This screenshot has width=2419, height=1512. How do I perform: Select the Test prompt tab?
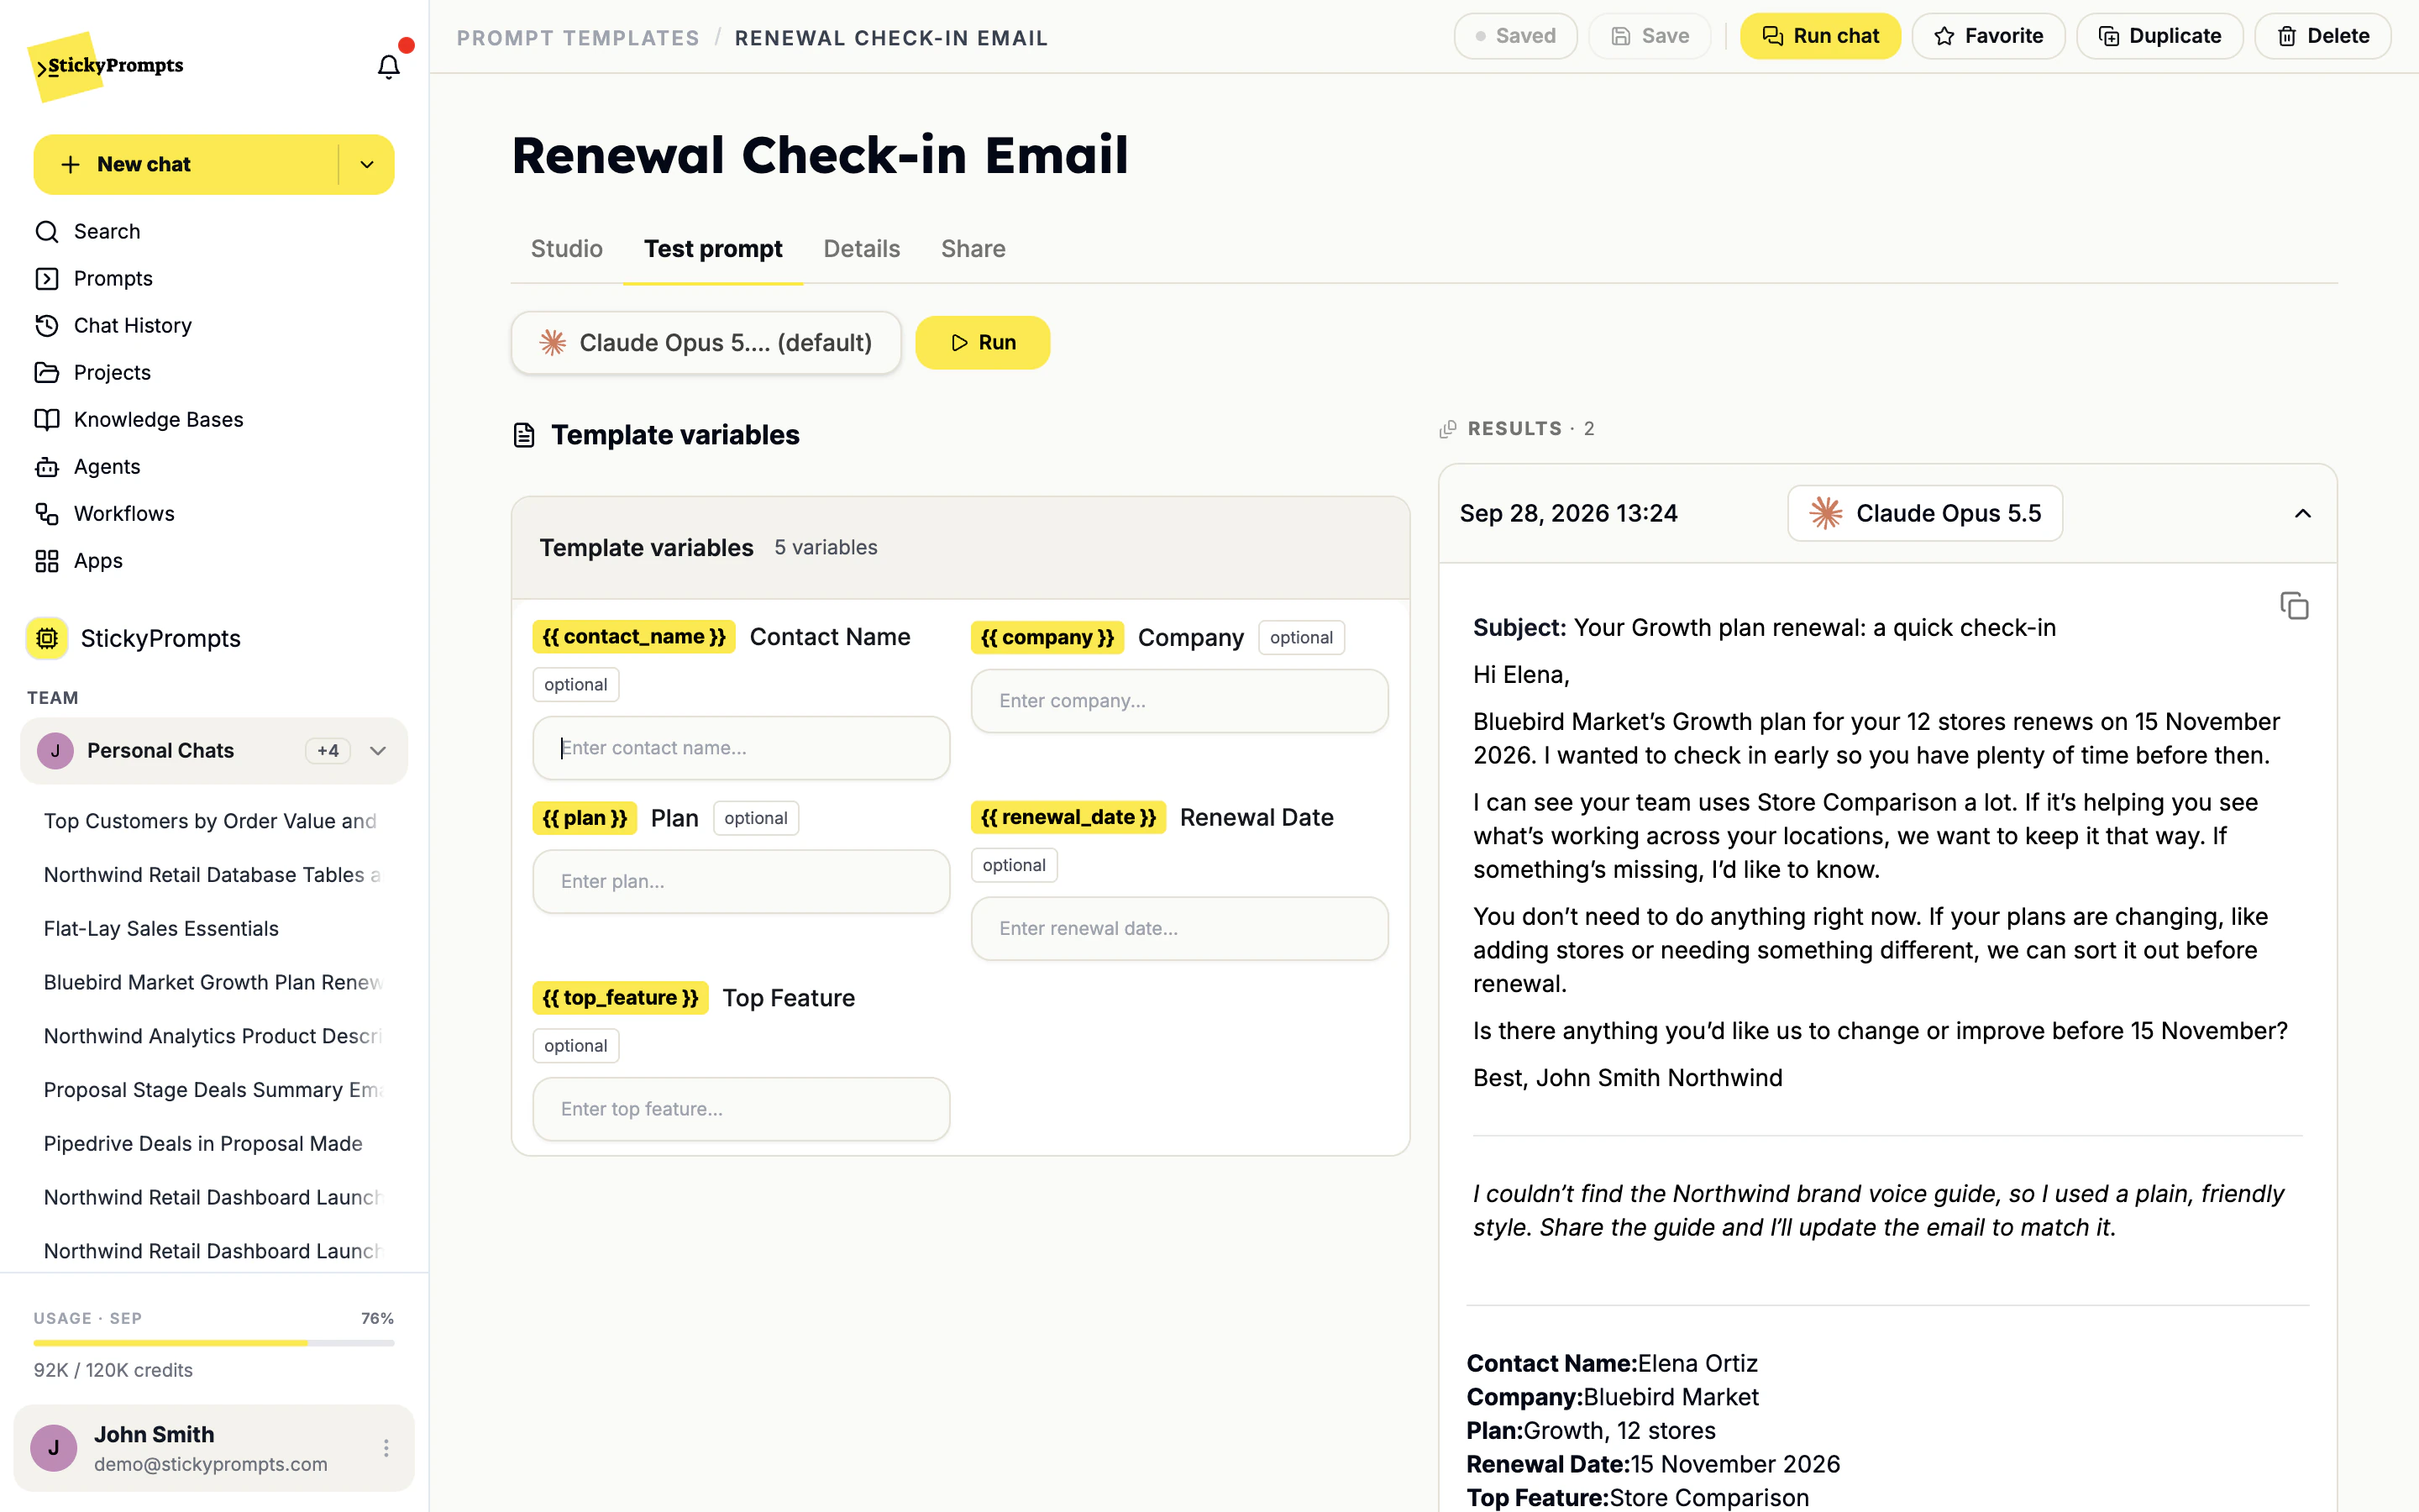click(x=713, y=249)
